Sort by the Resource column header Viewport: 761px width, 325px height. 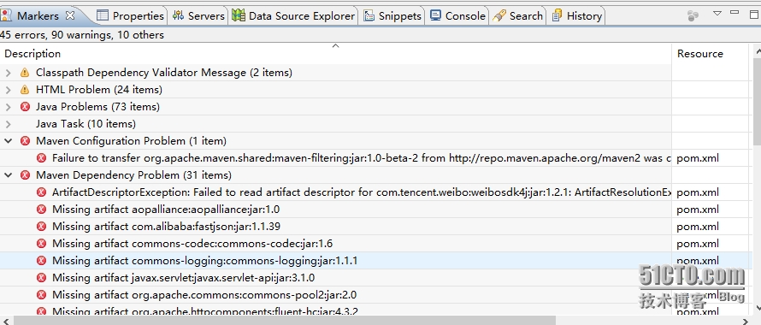[x=711, y=53]
